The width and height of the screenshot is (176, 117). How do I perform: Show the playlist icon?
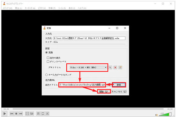tap(38, 114)
